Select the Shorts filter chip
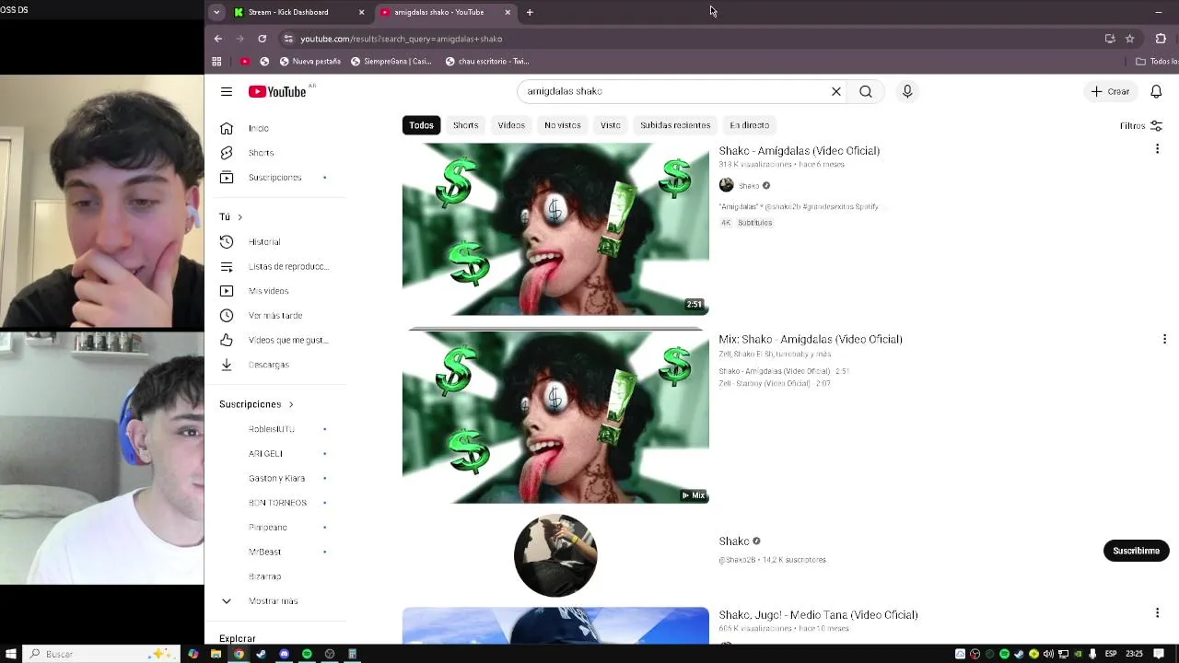Image resolution: width=1179 pixels, height=663 pixels. [x=465, y=125]
